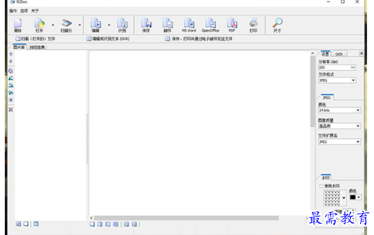The height and width of the screenshot is (235, 374).
Task: Click the Save (保存) toolbar icon
Action: click(146, 24)
